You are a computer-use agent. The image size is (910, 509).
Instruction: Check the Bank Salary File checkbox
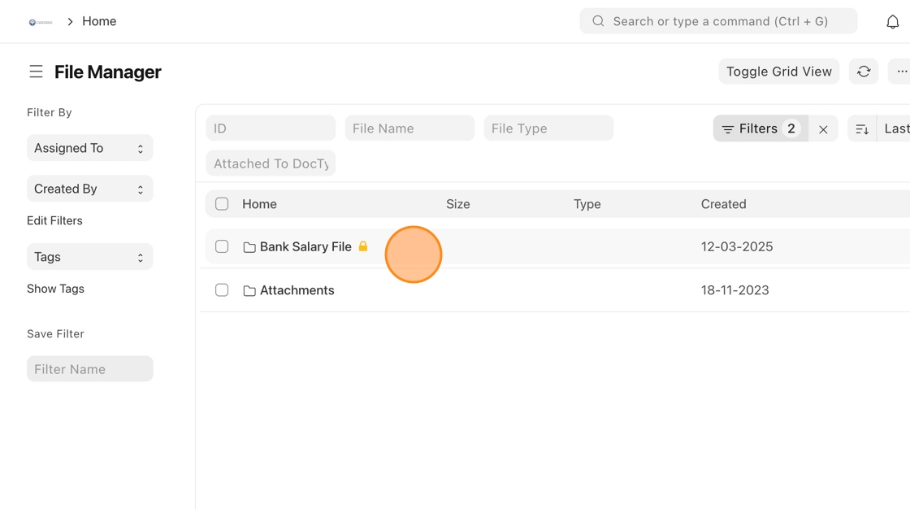pos(222,246)
